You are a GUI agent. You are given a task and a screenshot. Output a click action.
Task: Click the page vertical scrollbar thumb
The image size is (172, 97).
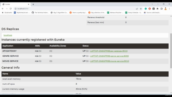tap(171, 51)
